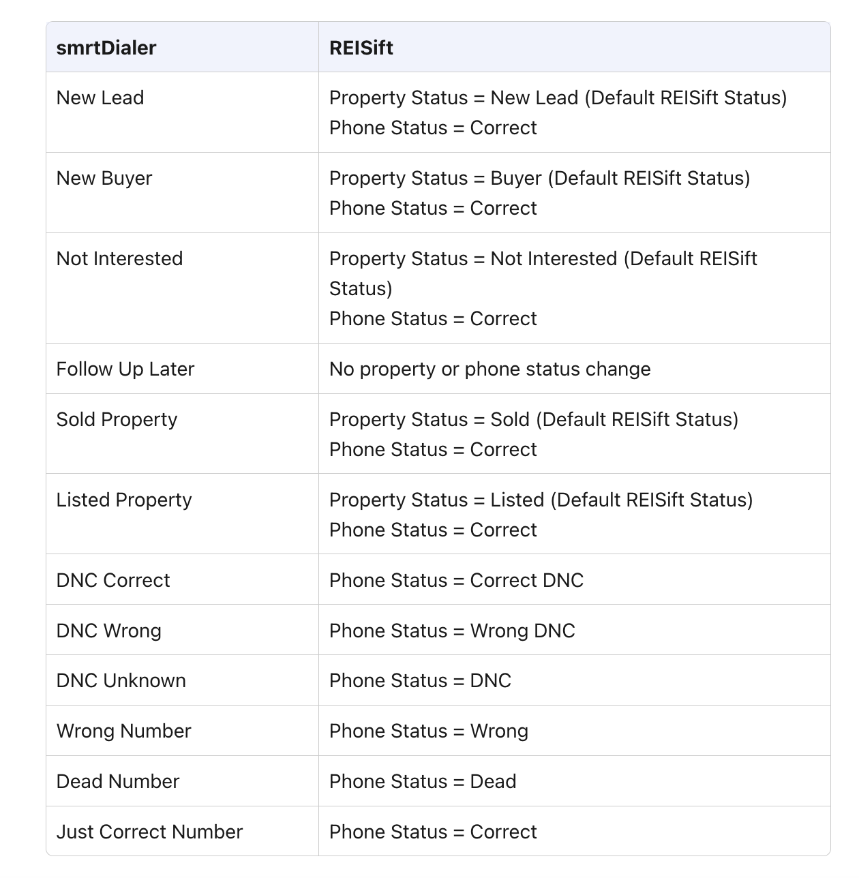859x878 pixels.
Task: Select the Sold Property cell
Action: [x=117, y=420]
